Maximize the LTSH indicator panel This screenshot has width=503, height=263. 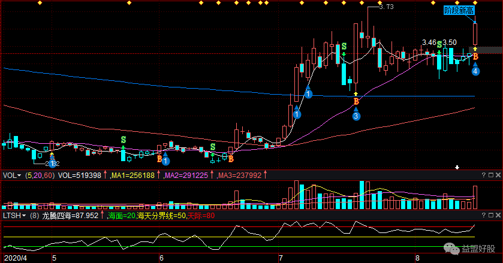tap(492, 216)
